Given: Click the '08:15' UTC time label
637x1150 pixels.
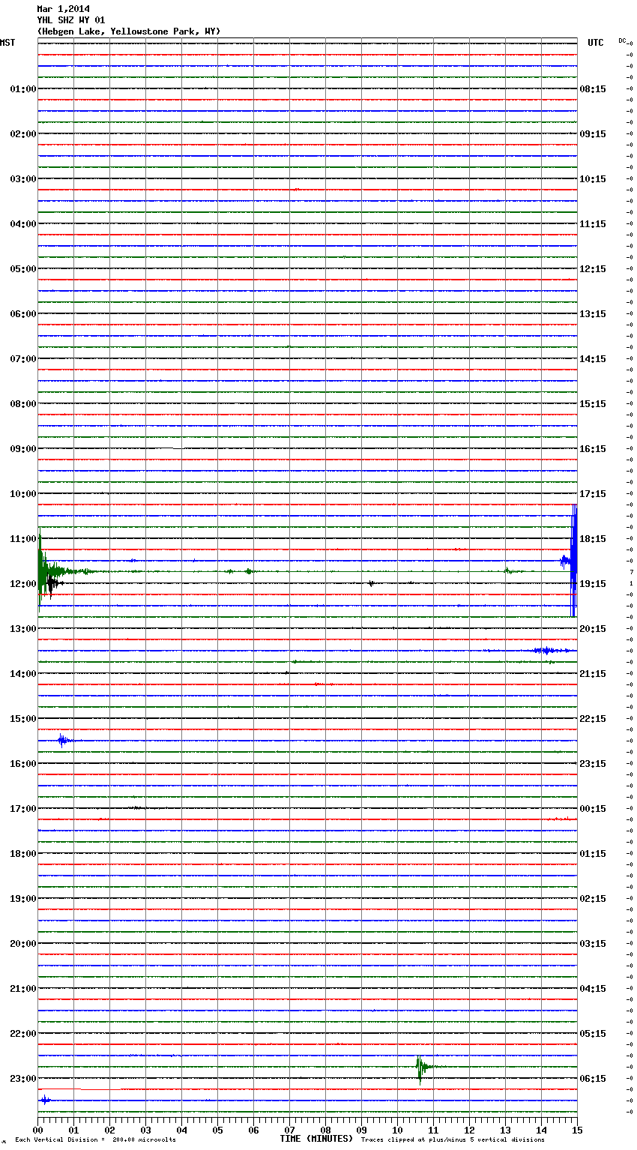Looking at the screenshot, I should [593, 89].
